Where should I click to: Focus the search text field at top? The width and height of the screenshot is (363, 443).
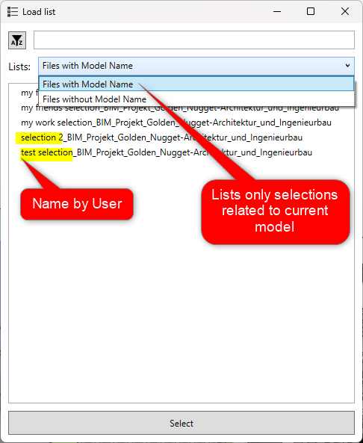[x=194, y=40]
